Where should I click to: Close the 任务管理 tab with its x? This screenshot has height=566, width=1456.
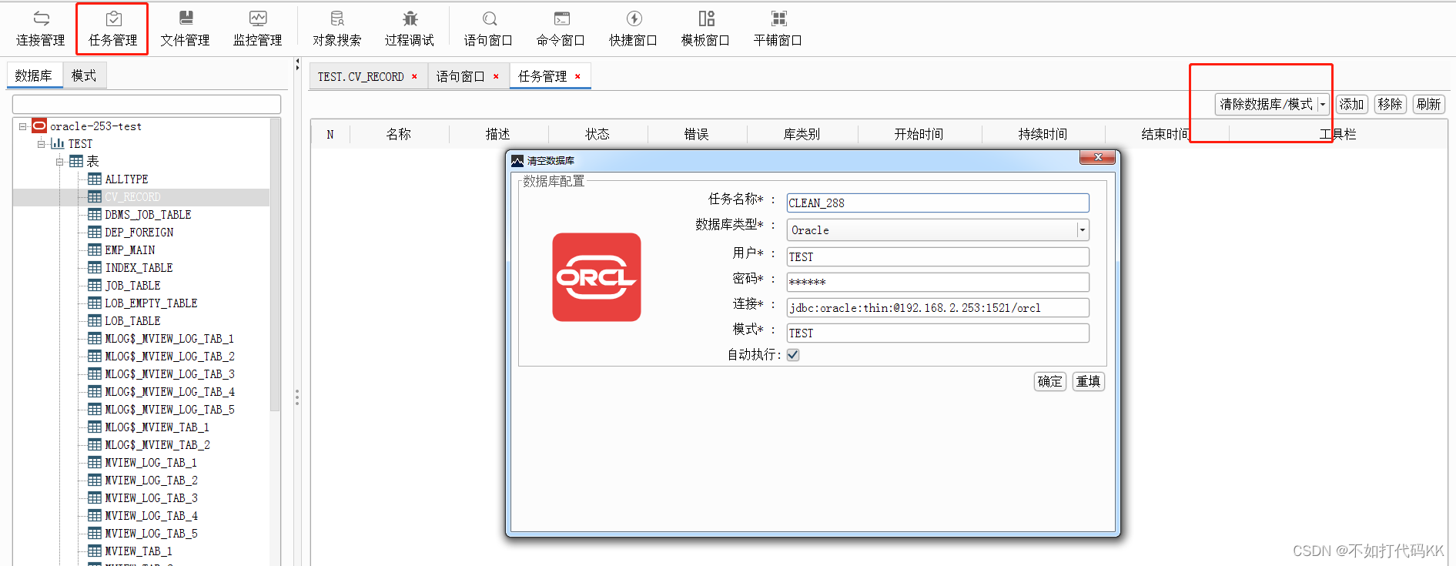point(577,76)
